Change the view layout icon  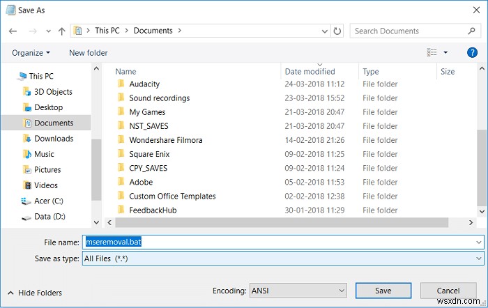click(x=432, y=52)
